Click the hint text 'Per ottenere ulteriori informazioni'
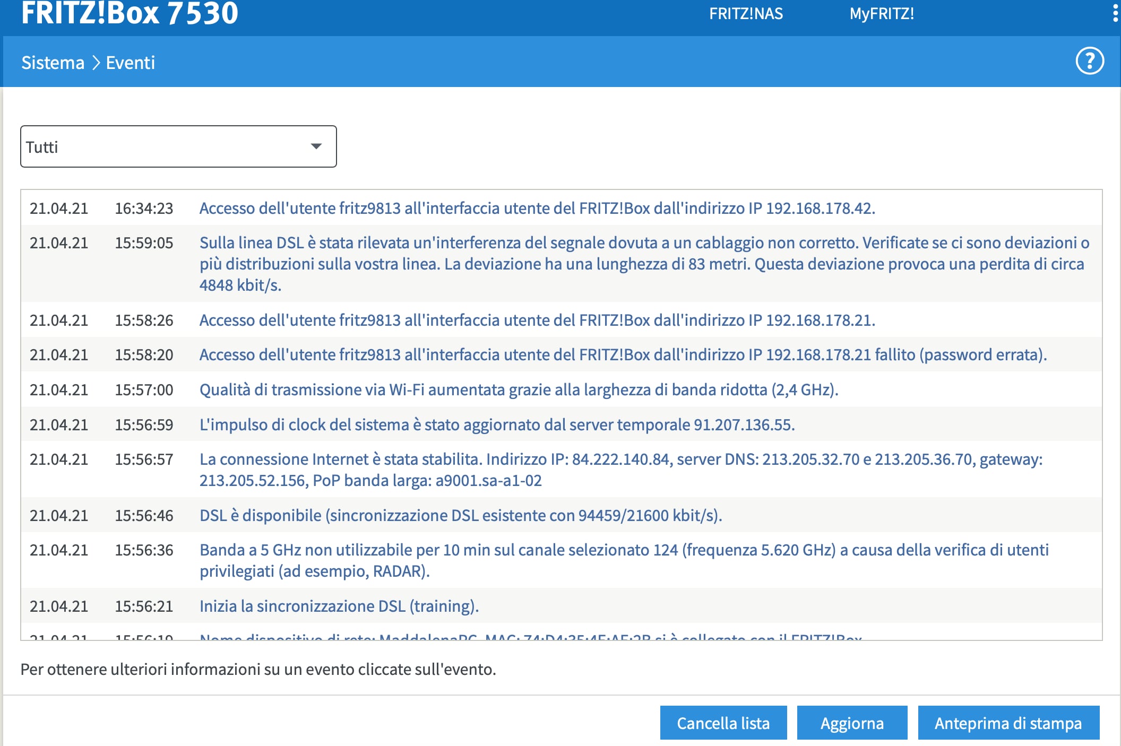The width and height of the screenshot is (1121, 746). tap(258, 669)
